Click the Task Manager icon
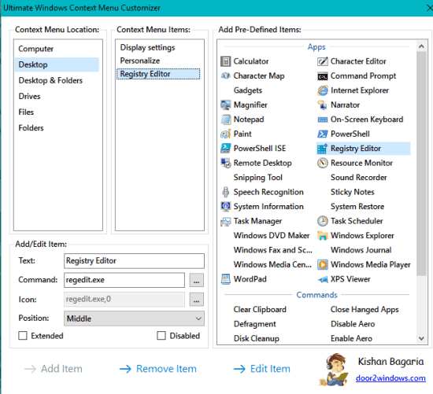Screen dimensions: 433x394 point(225,221)
